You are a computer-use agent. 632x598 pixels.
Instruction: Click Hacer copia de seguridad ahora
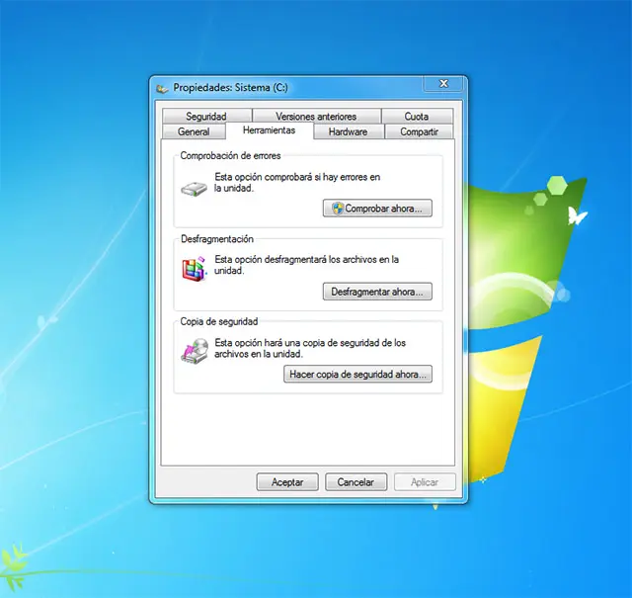pos(357,375)
